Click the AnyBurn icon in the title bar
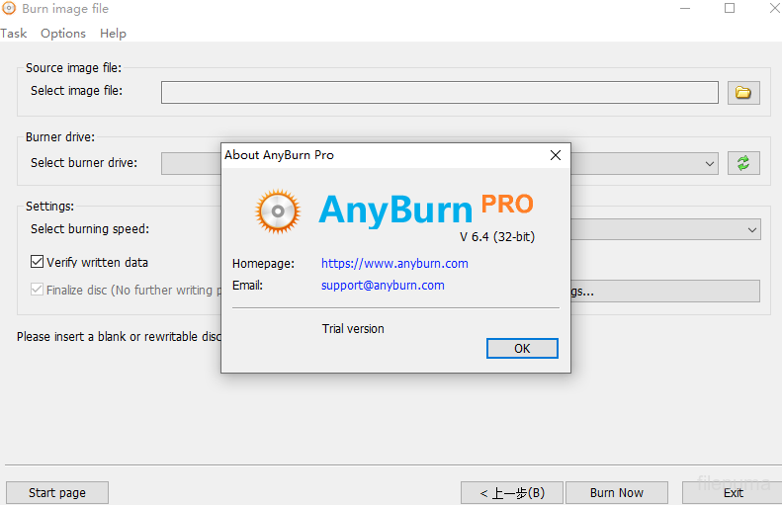The height and width of the screenshot is (505, 782). tap(9, 9)
